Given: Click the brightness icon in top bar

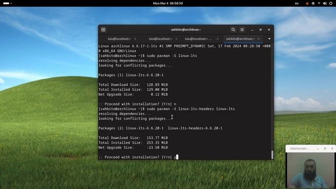Looking at the screenshot, I should pyautogui.click(x=313, y=3).
